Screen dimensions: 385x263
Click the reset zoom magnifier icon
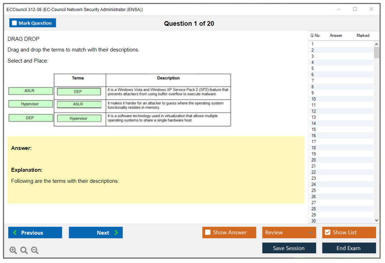click(24, 250)
